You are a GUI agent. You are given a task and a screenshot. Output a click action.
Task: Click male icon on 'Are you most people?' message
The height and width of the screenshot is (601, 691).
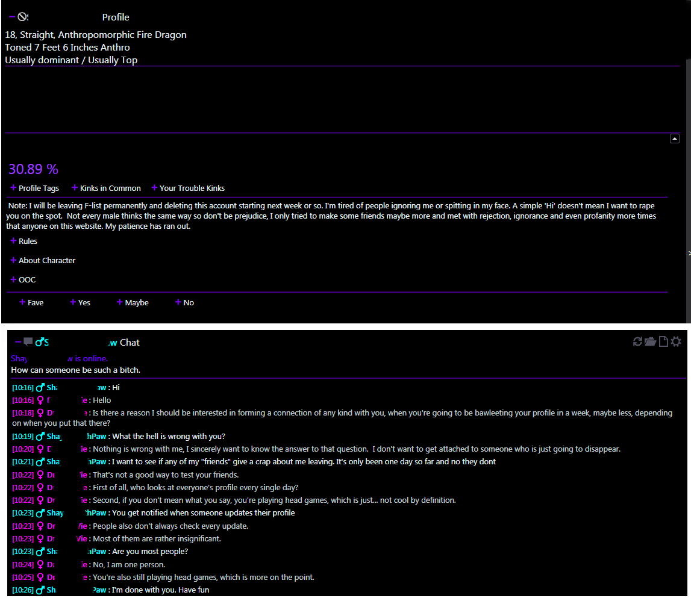pyautogui.click(x=40, y=552)
